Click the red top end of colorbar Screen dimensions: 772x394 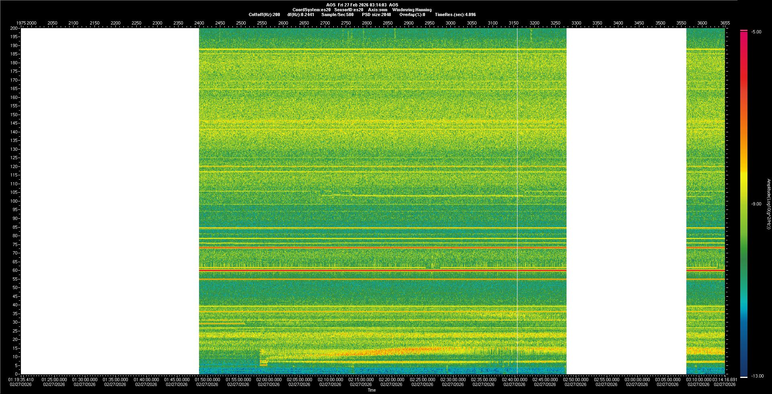[744, 31]
